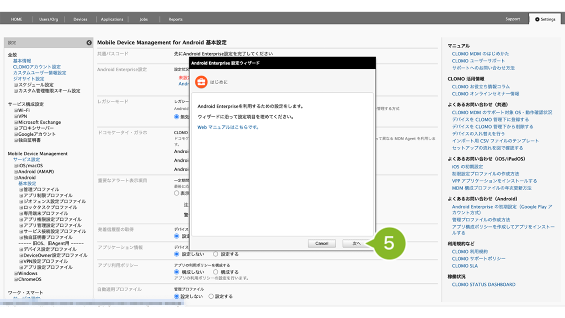Expand Android (AMAPI) node
This screenshot has height=318, width=565.
16,172
